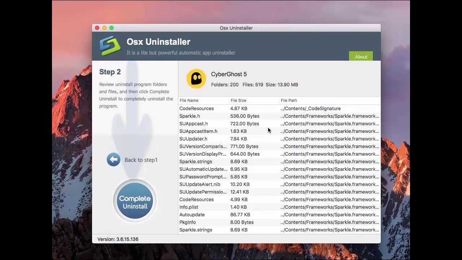This screenshot has height=260, width=462.
Task: Open the About page
Action: click(x=361, y=57)
